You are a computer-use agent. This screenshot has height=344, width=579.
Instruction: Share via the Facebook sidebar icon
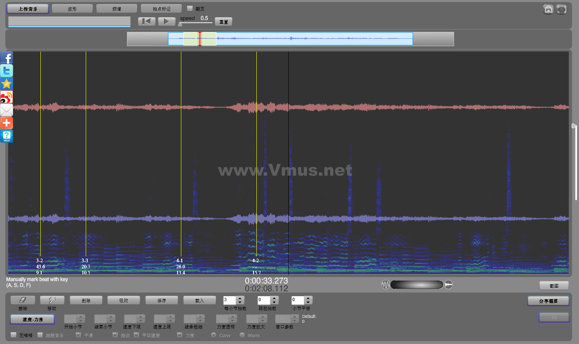pos(7,58)
